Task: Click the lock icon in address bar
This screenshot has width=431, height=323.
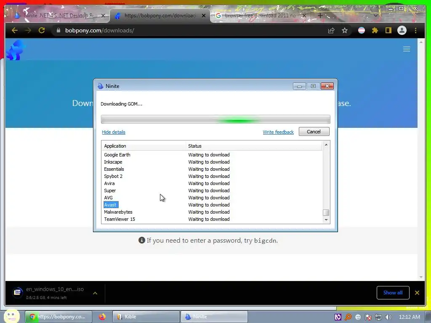Action: click(58, 30)
